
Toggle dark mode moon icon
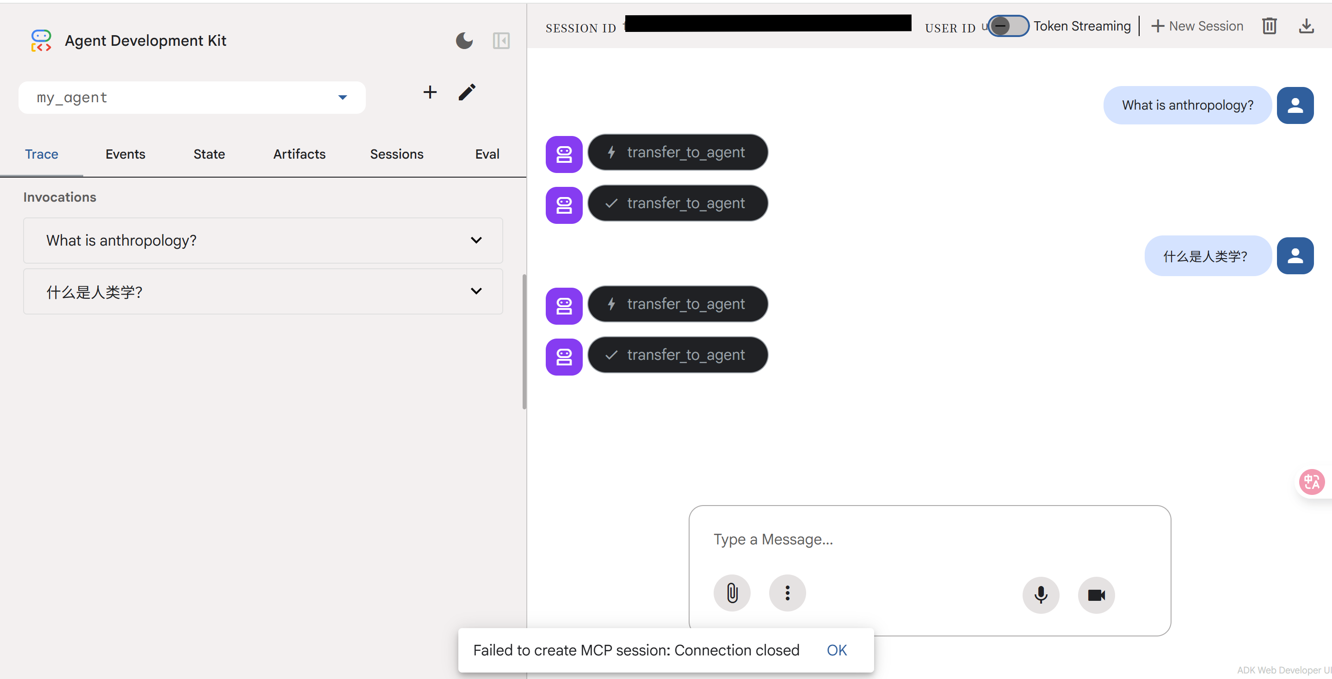point(464,40)
